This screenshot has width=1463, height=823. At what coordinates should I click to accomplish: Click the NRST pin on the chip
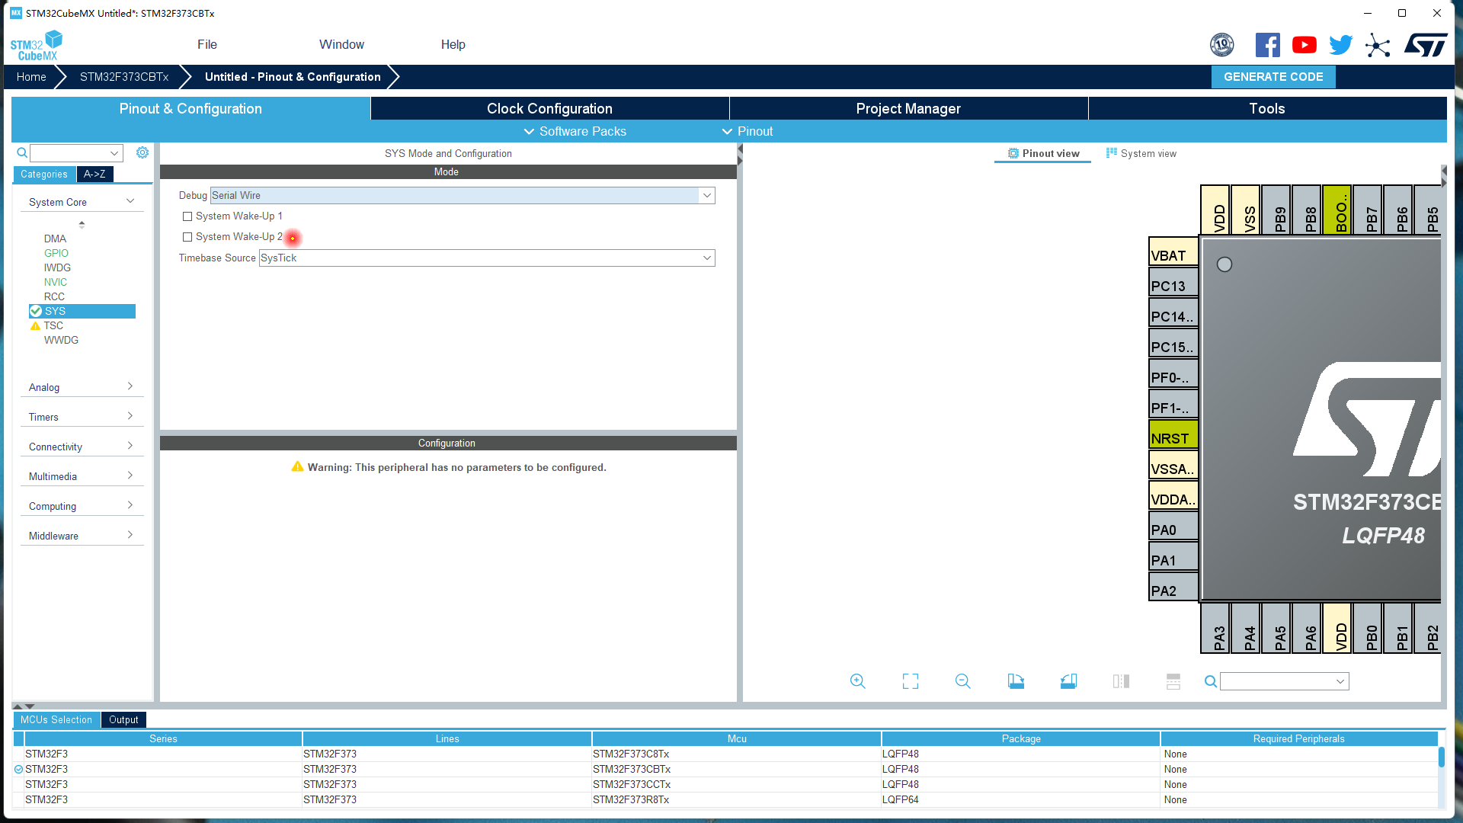1172,438
